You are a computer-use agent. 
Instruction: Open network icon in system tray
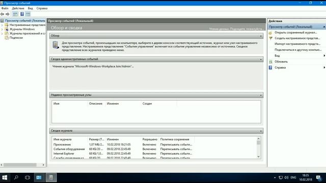tap(281, 177)
